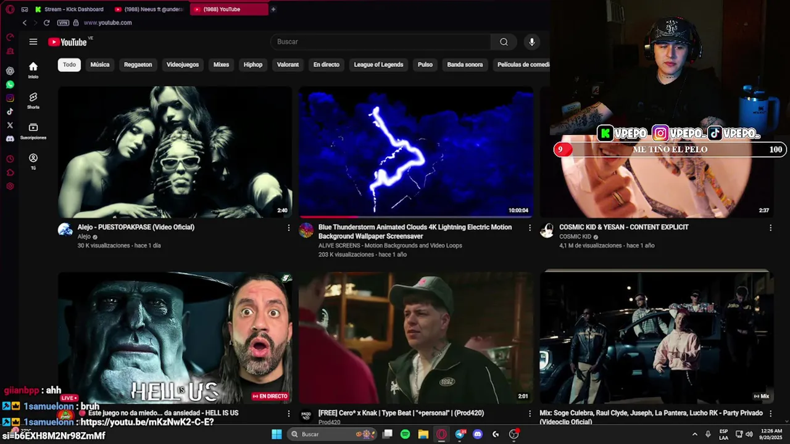
Task: Open options menu for COSMIC KID & YESAN video
Action: point(770,228)
